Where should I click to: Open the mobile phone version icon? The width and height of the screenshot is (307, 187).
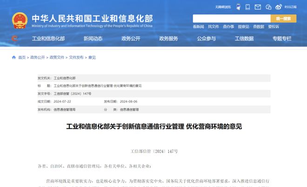[x=247, y=7]
